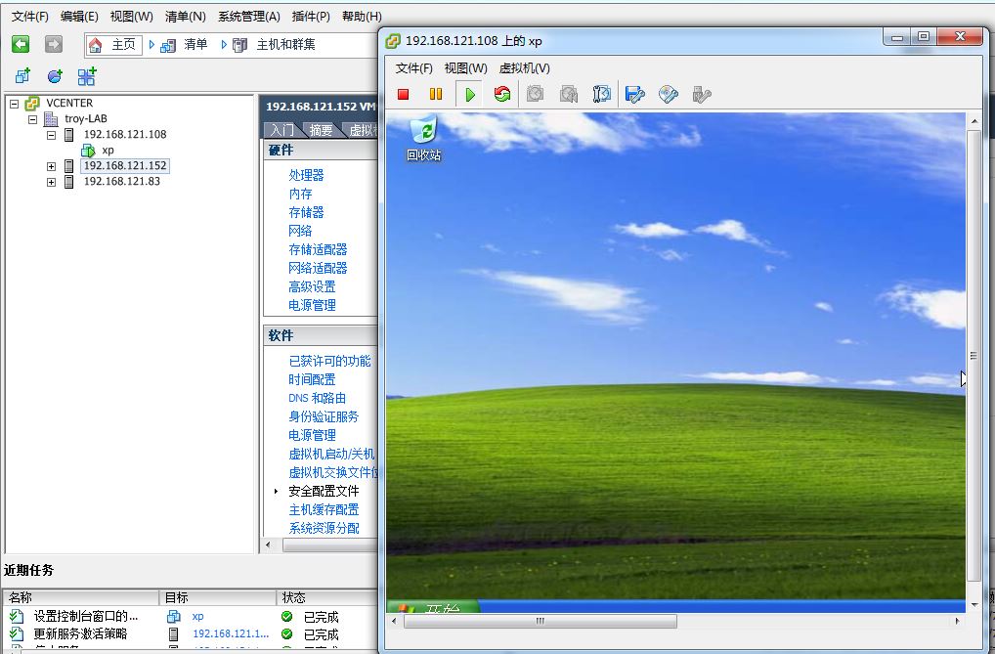Open snapshot manager icon in console toolbar
This screenshot has height=654, width=995.
tap(601, 95)
